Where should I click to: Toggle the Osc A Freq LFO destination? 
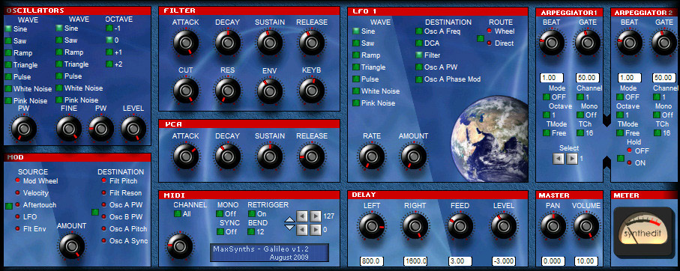419,31
